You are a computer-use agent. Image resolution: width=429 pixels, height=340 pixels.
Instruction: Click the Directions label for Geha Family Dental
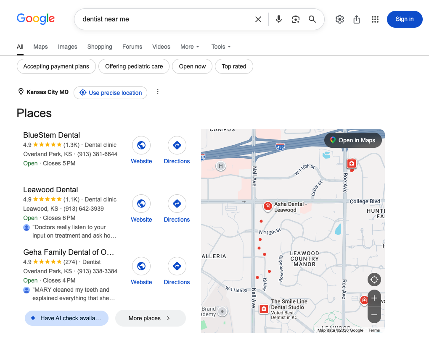coord(177,282)
